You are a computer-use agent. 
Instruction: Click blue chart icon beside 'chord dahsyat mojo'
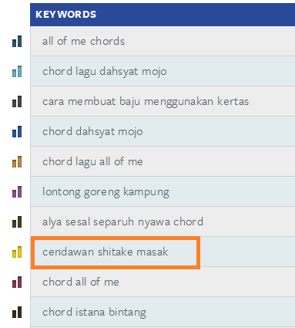(x=17, y=132)
